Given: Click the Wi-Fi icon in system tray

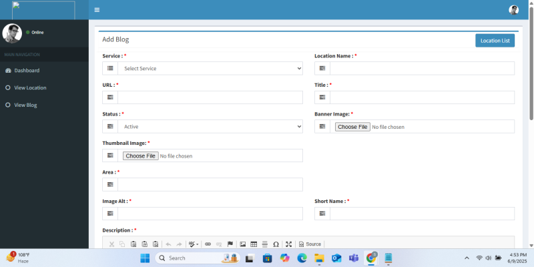Looking at the screenshot, I should point(479,258).
